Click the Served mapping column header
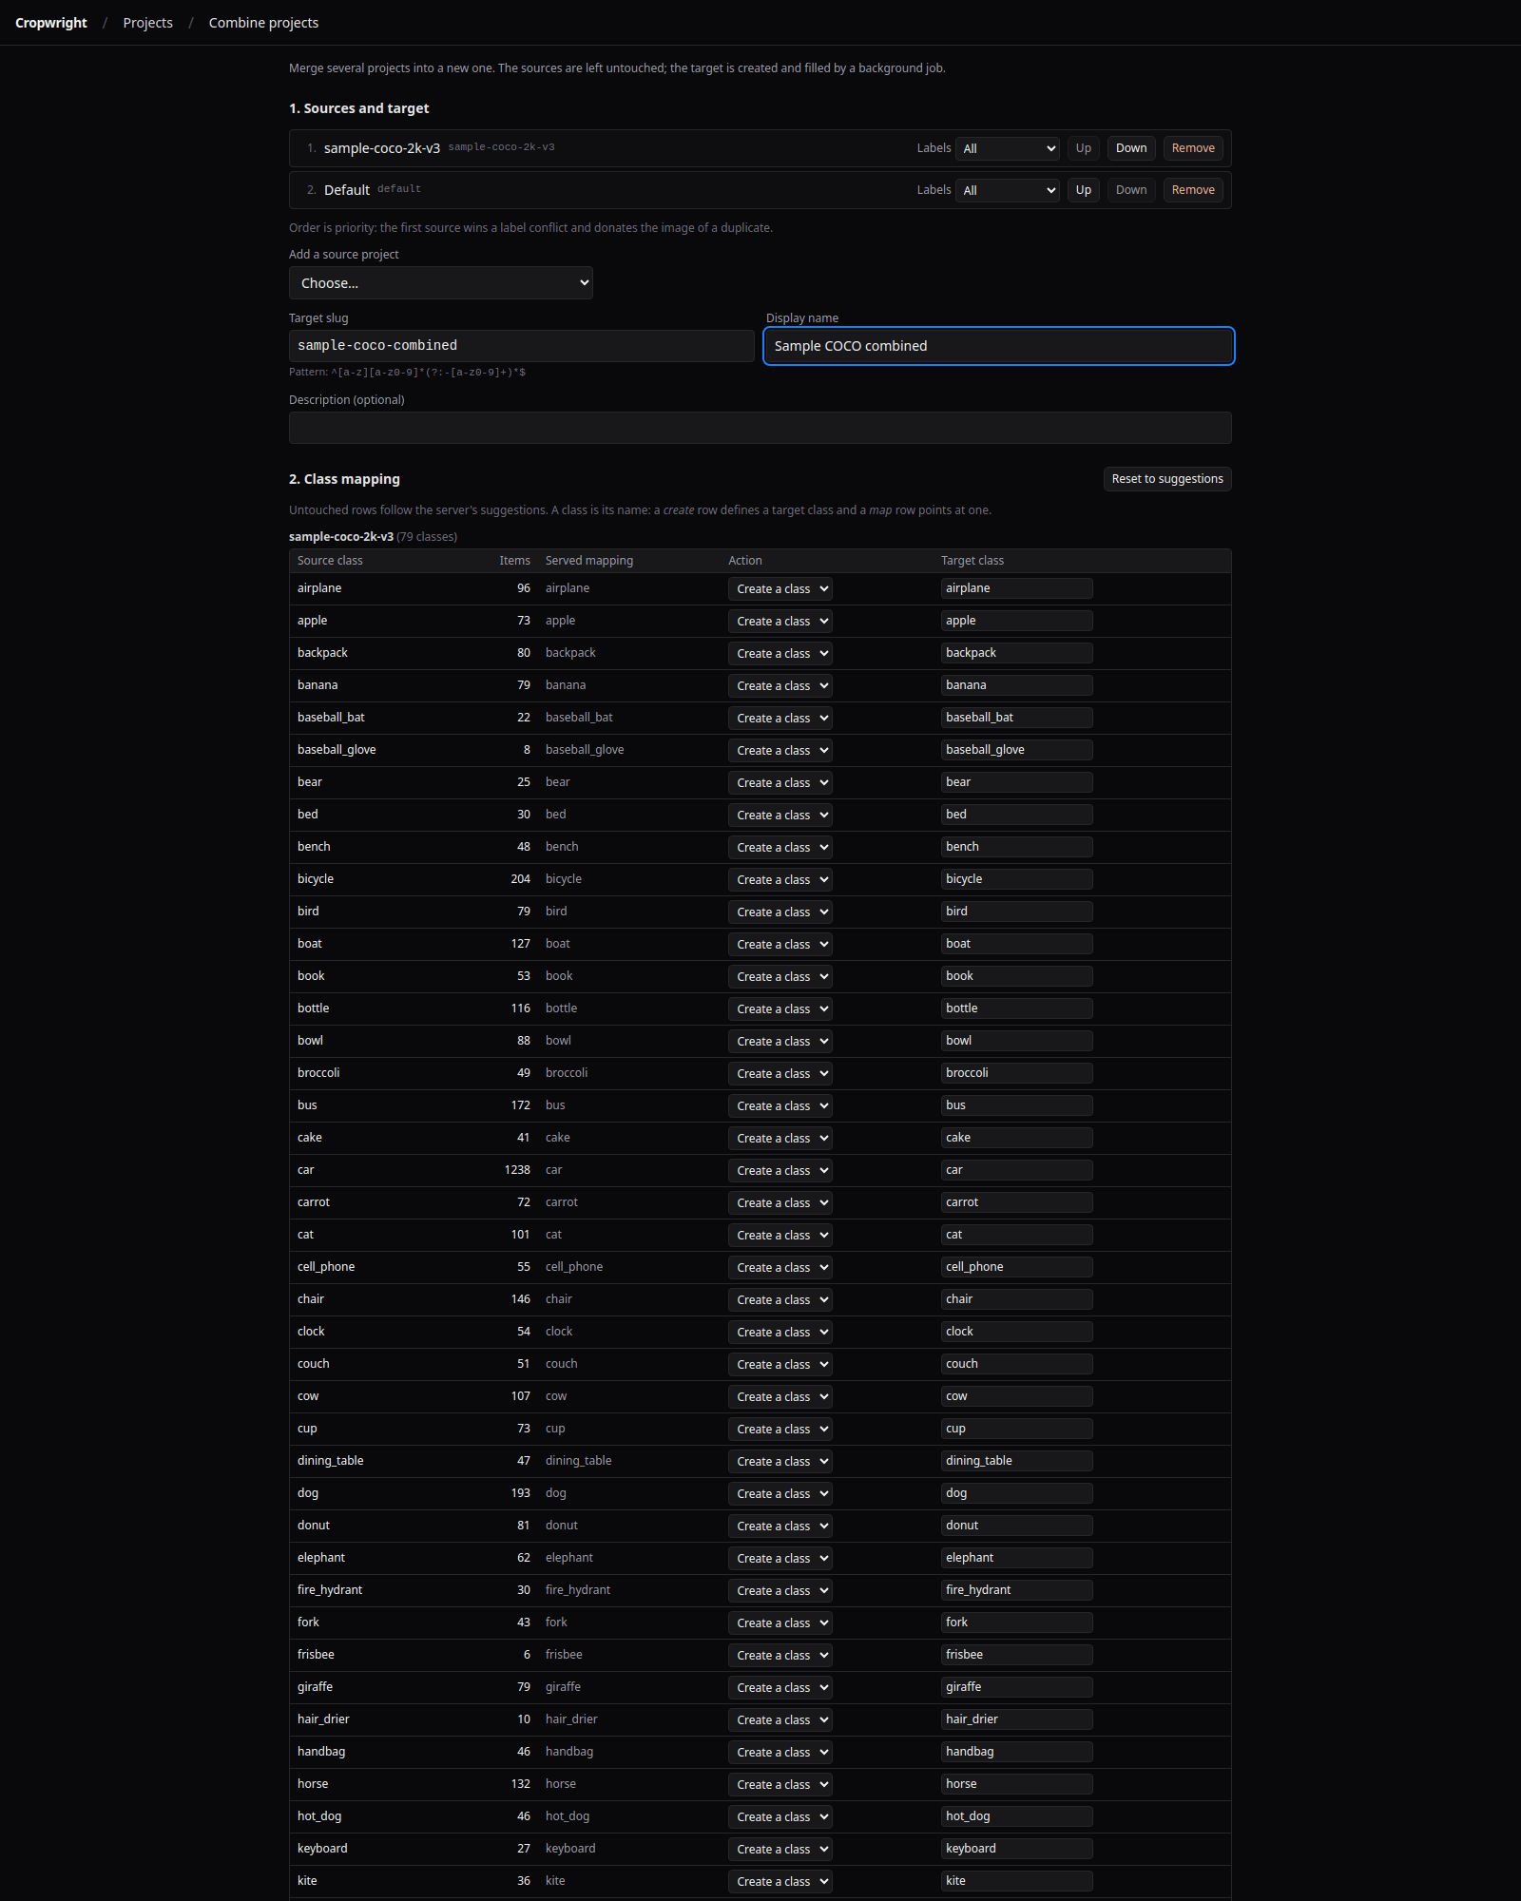 pyautogui.click(x=589, y=561)
